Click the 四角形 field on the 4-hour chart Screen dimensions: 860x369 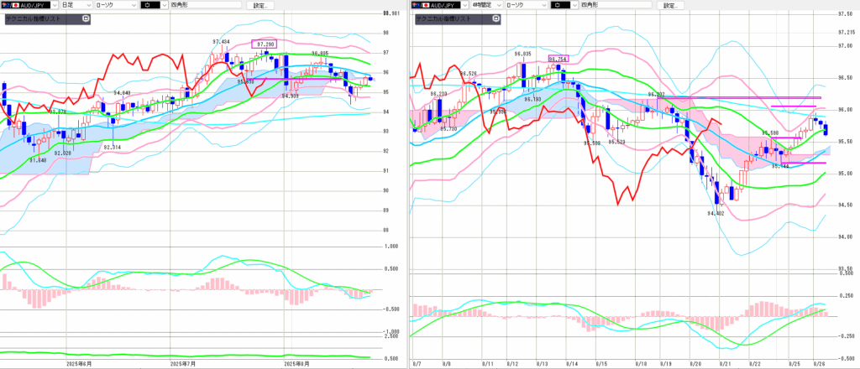(616, 5)
